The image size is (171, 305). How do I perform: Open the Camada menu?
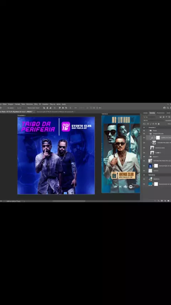[x=17, y=104]
